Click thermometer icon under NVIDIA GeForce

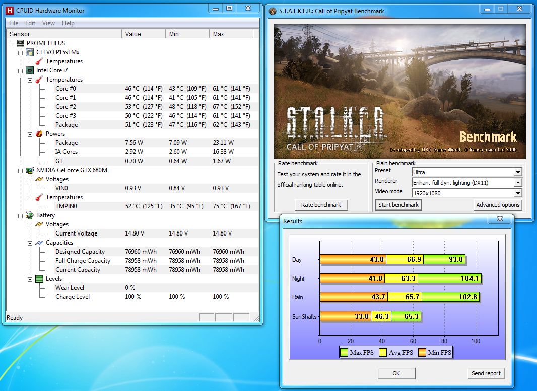click(39, 197)
